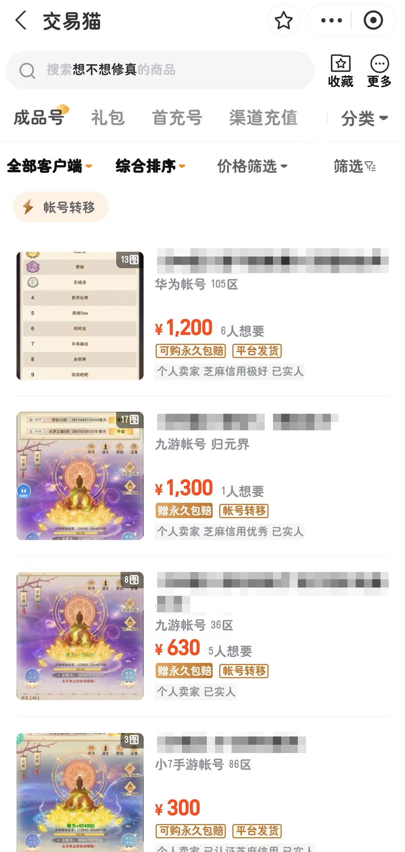Viewport: 405px width, 852px height.
Task: Open 更多 more options icon
Action: coord(379,71)
